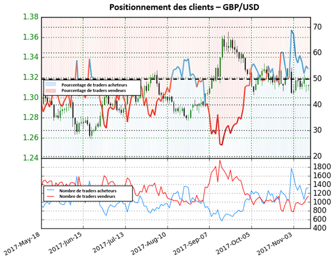Click legend entry 'Pourcentage de traders vendeurs'
Viewport: 335px width, 258px height.
93,90
